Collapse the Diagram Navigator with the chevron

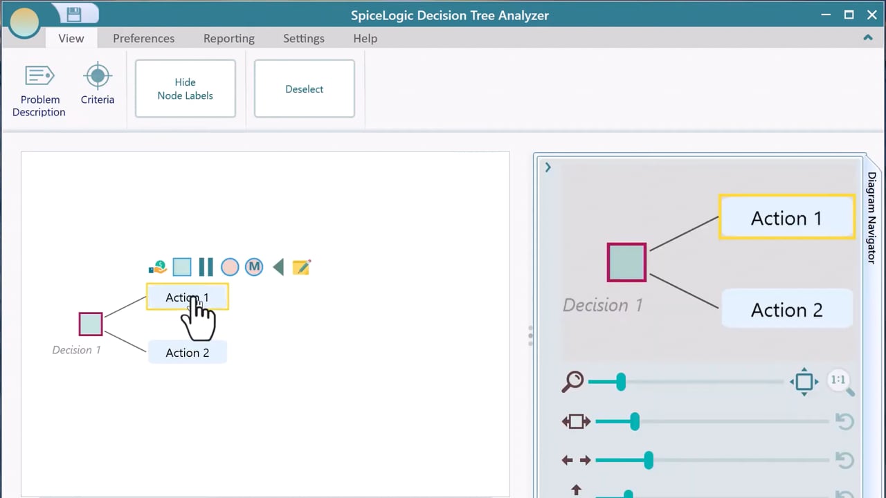pos(548,167)
